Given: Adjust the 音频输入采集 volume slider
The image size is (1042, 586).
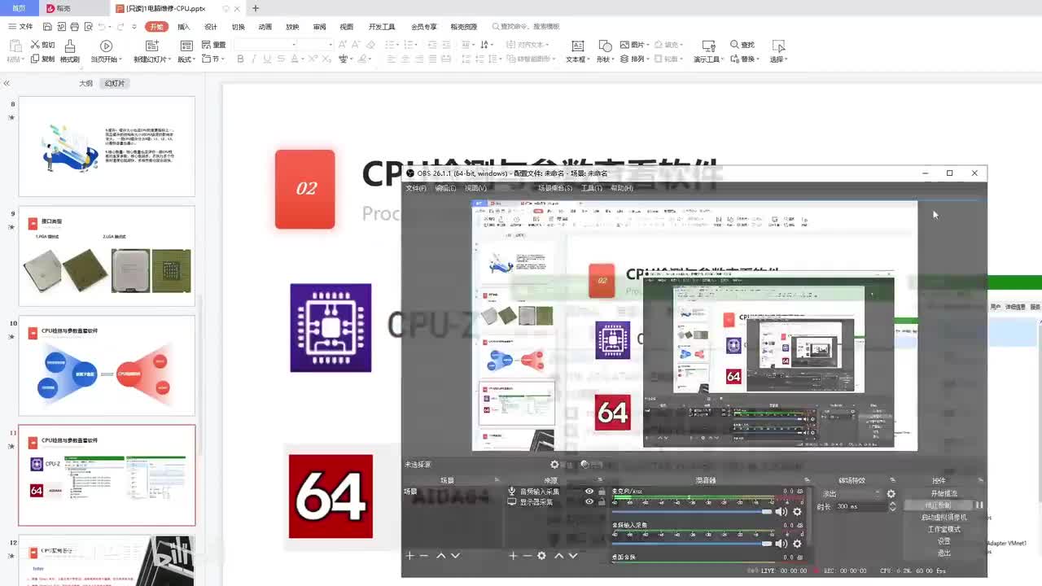Looking at the screenshot, I should click(x=691, y=544).
